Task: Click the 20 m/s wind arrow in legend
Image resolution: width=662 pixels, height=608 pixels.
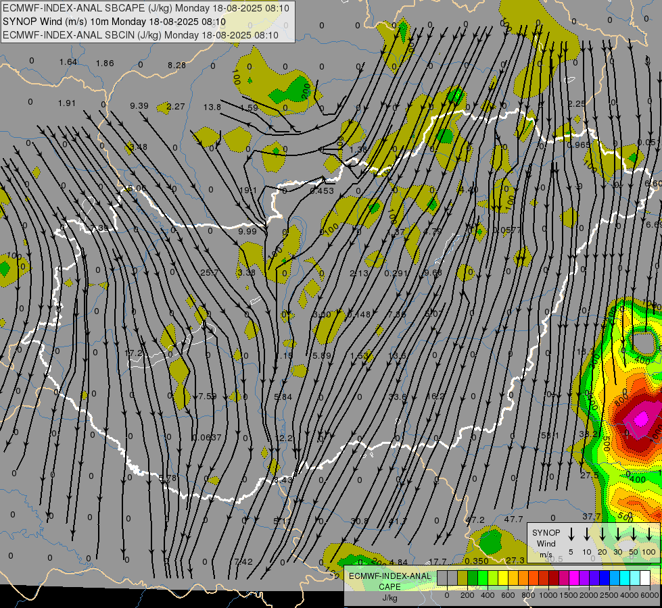Action: pos(602,534)
